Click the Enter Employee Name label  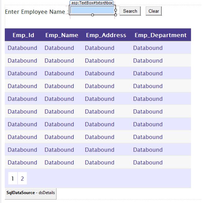[x=35, y=12]
